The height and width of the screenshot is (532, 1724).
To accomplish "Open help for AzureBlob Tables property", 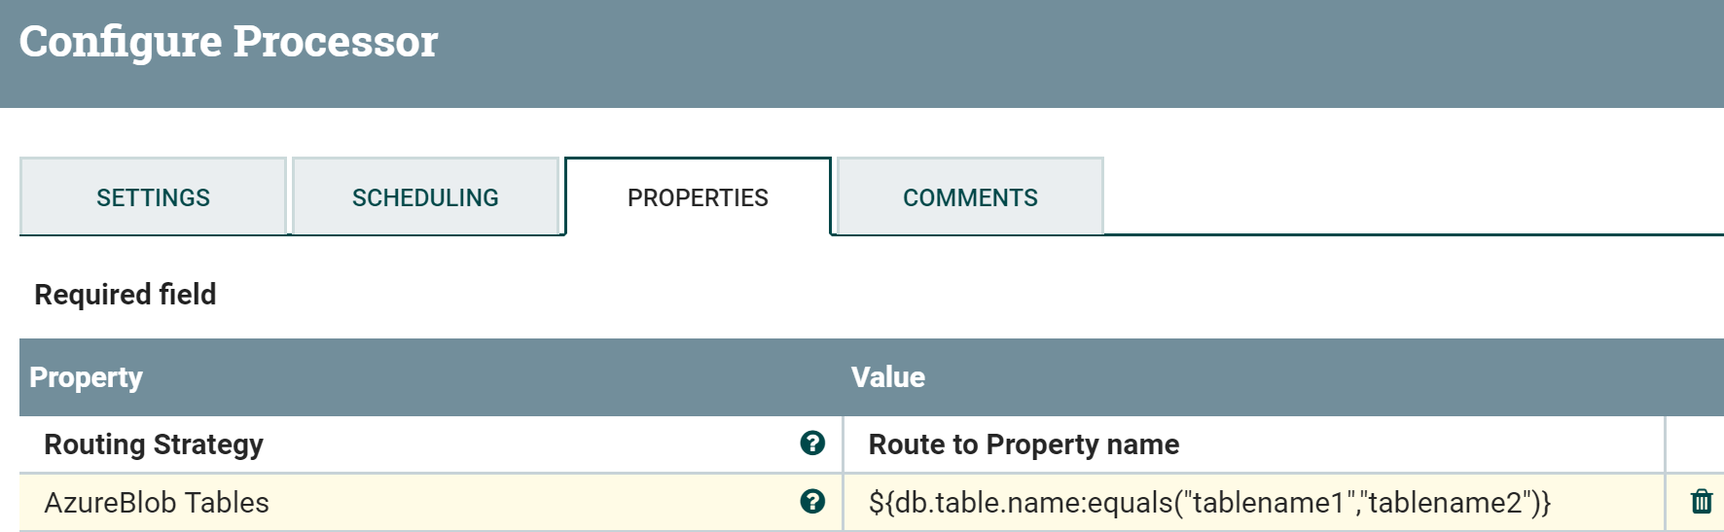I will point(812,502).
